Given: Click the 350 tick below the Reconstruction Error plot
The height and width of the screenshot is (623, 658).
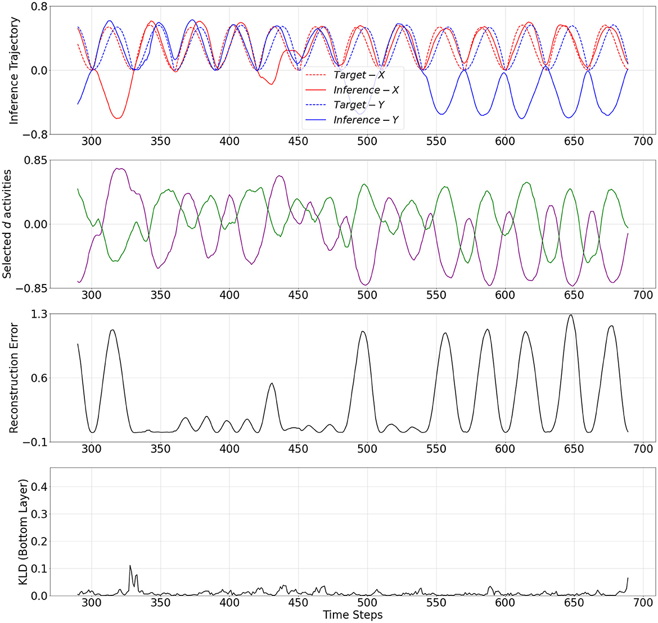Looking at the screenshot, I should tap(160, 449).
